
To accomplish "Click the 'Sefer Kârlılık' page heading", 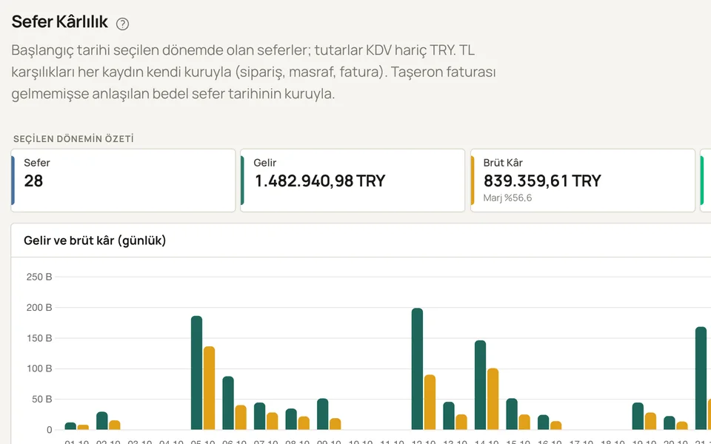I will (59, 21).
